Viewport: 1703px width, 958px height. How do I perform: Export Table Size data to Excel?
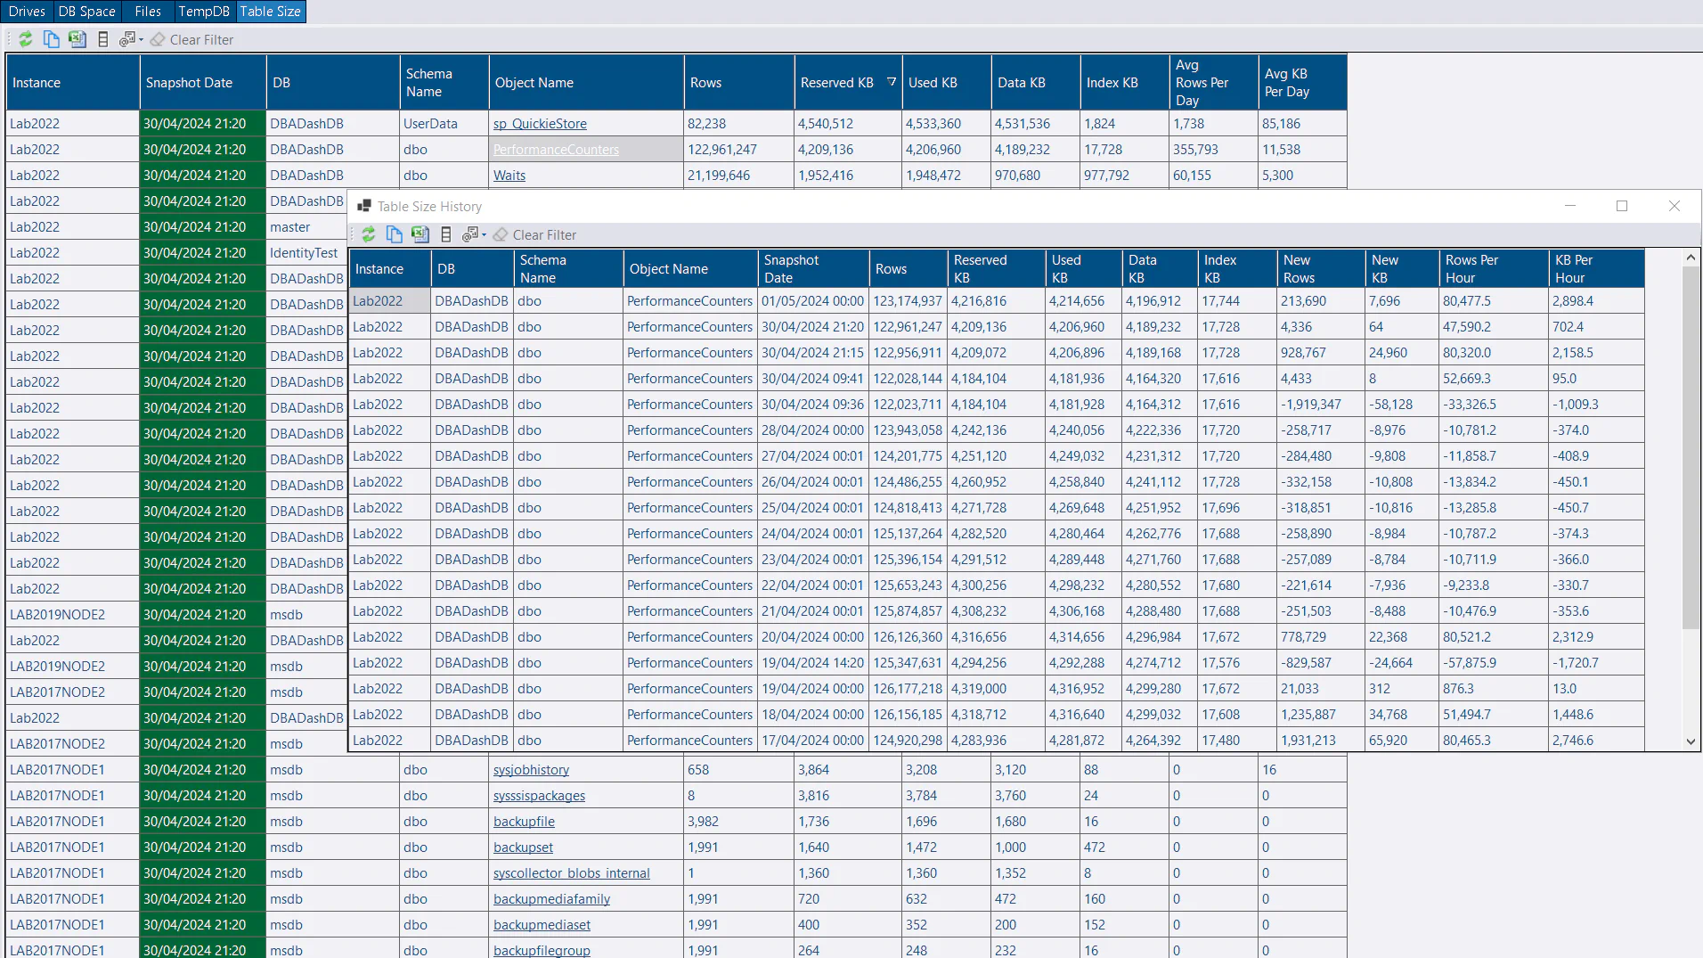(x=77, y=39)
